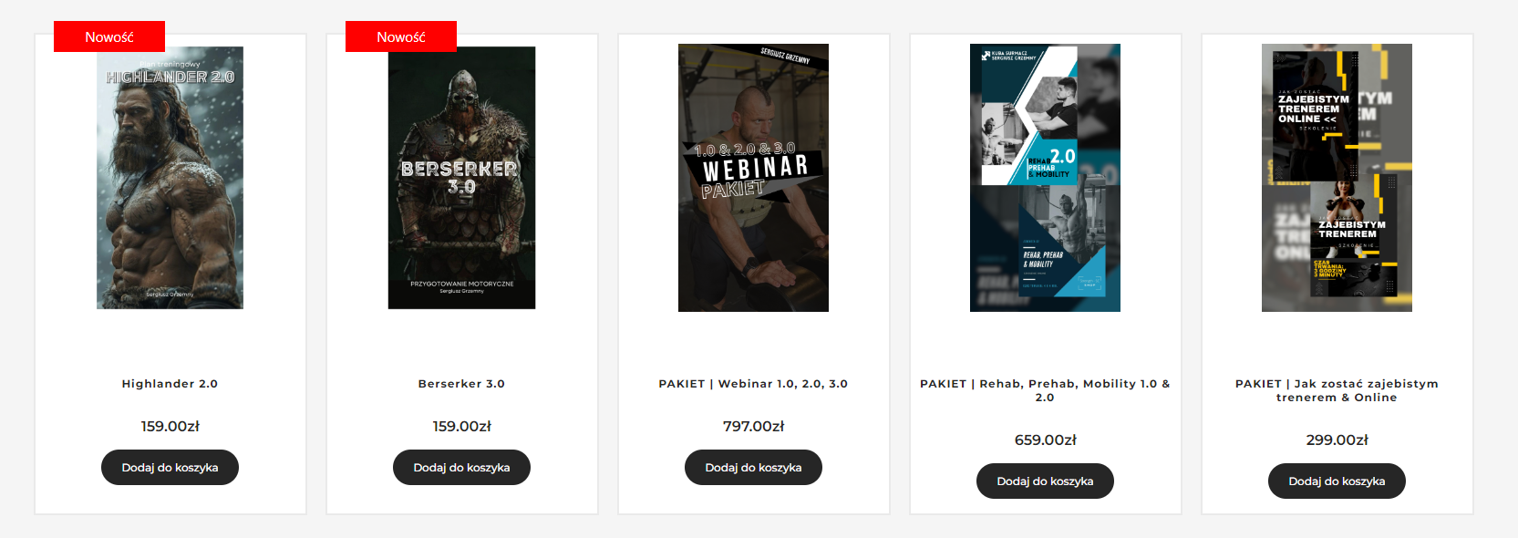Open the Highlander 2.0 cover image

[170, 178]
